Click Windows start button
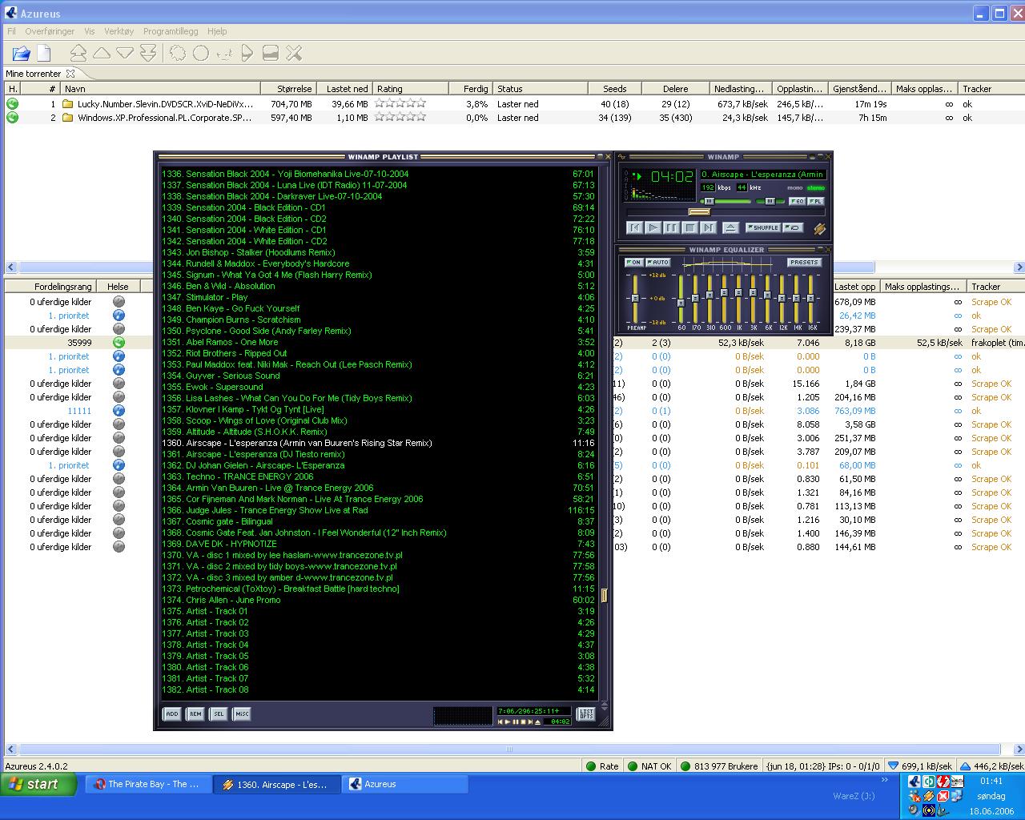1025x820 pixels. click(x=38, y=784)
